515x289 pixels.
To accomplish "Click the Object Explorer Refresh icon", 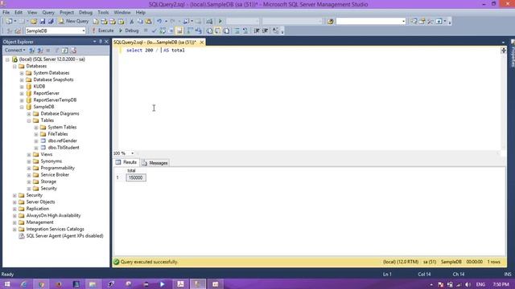I will click(65, 50).
